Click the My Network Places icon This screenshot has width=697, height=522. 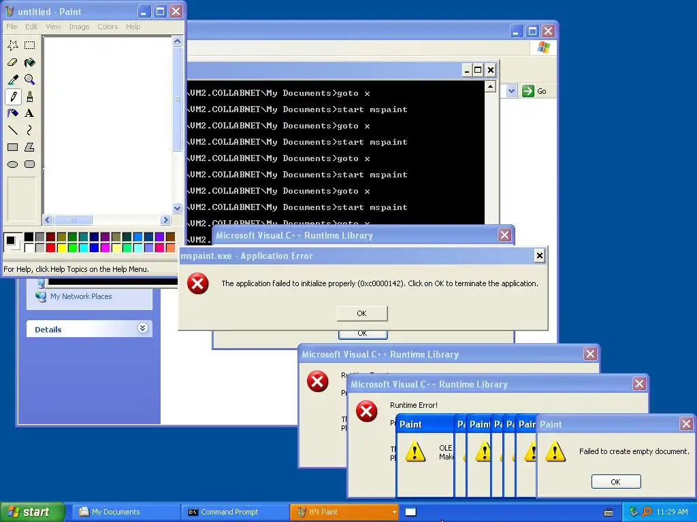point(41,296)
